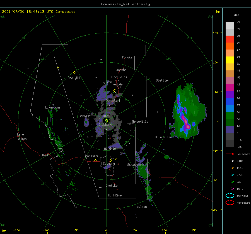Click the Vulcan town label
Screen dimensions: 251x234
pos(142,206)
